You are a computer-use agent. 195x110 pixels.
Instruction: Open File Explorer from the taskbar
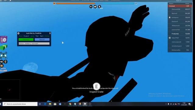pyautogui.click(x=50, y=104)
